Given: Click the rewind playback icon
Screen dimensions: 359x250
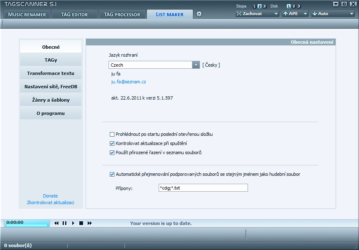Looking at the screenshot, I should pyautogui.click(x=56, y=223).
